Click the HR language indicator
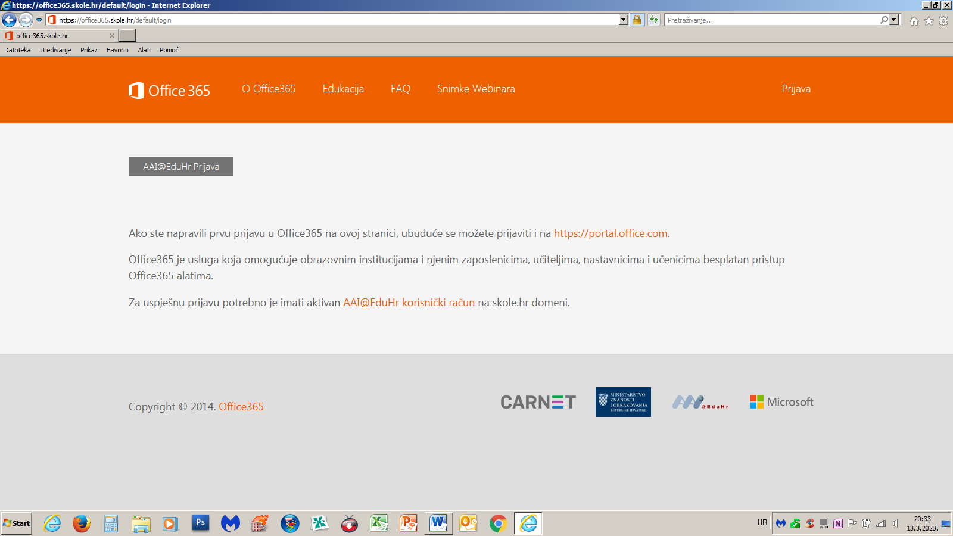 click(x=762, y=523)
